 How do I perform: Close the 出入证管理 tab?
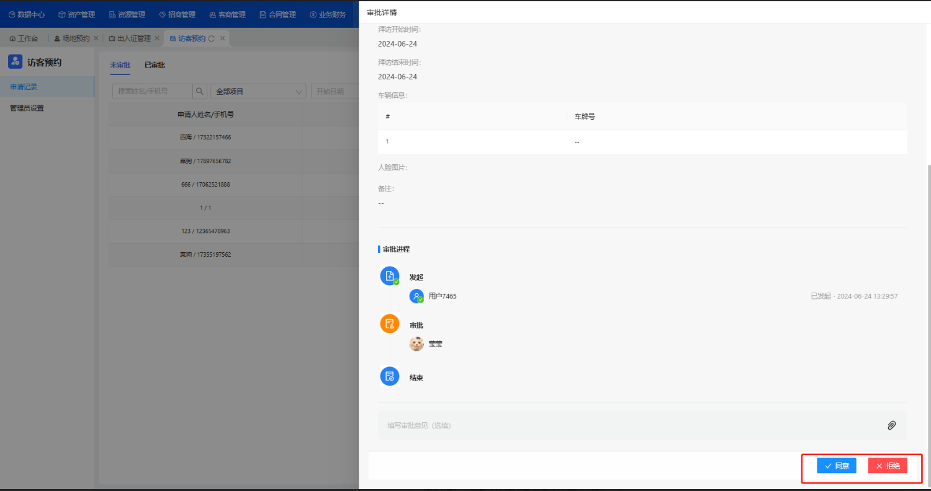pos(157,38)
